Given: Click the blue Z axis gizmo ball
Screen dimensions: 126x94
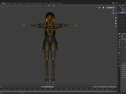Looking at the screenshot, I should tap(113, 10).
